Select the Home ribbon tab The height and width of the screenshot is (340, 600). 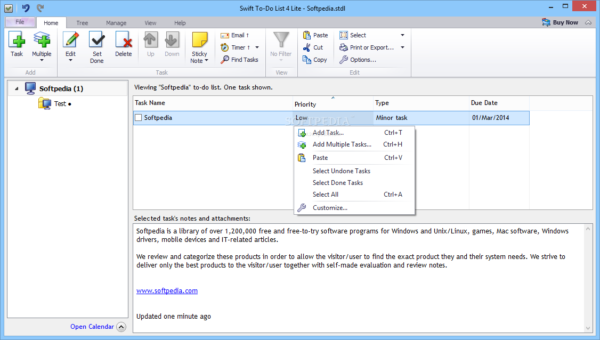click(51, 23)
